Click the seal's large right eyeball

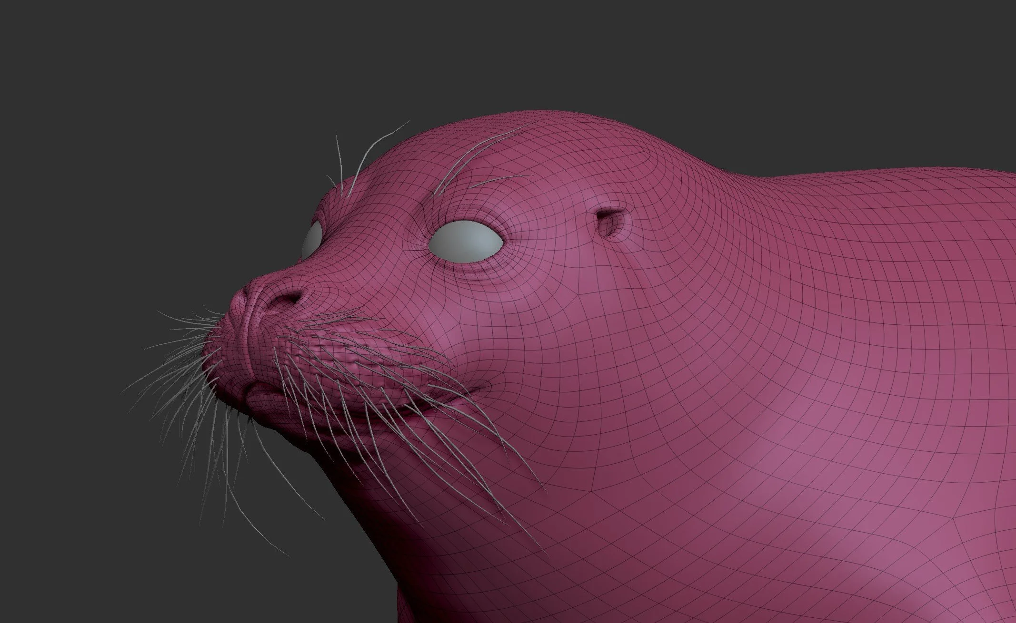coord(466,242)
